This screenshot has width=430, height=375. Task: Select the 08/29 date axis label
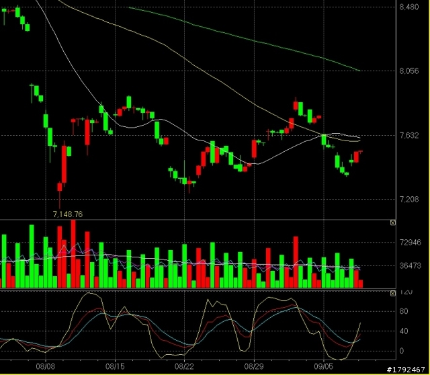(254, 366)
